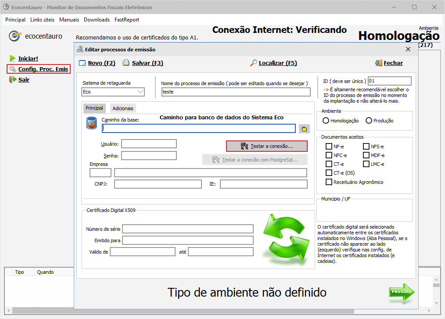Expand the Sistema de retaguarda dropdown
This screenshot has height=319, width=445.
tap(140, 92)
